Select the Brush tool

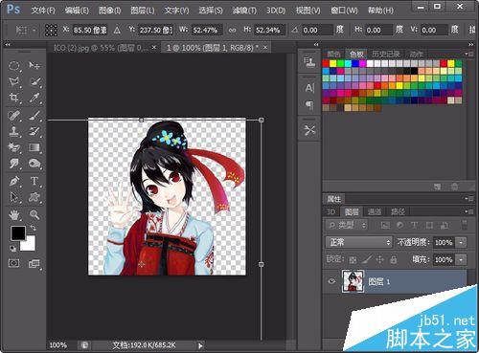click(x=34, y=115)
